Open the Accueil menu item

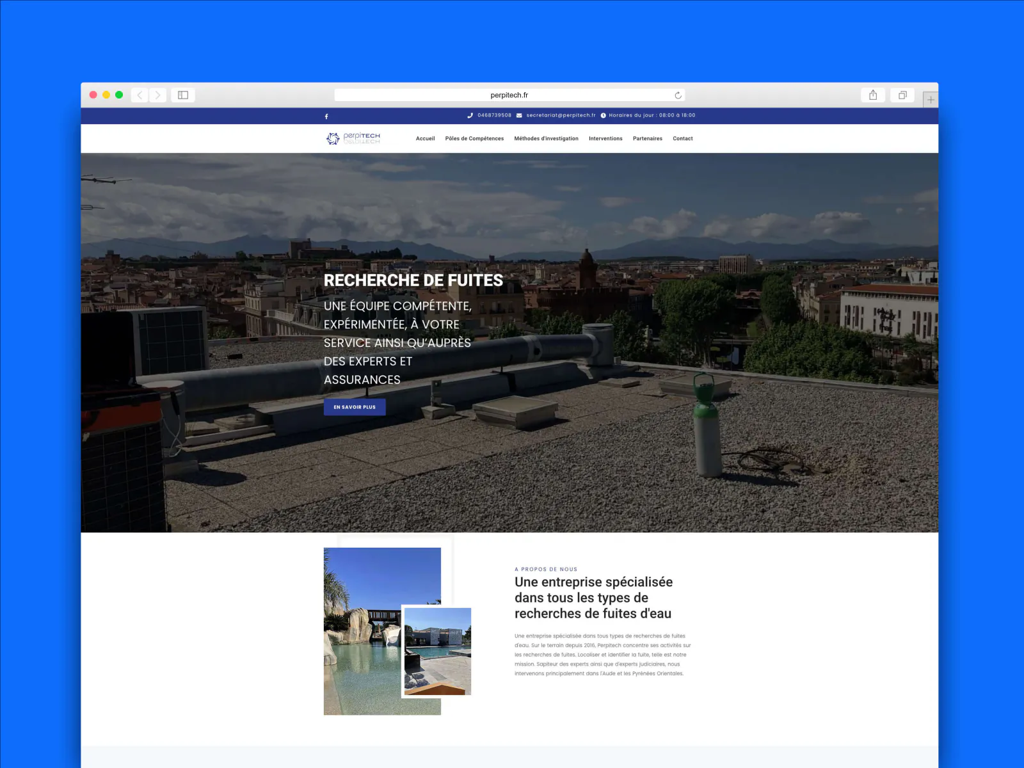point(425,138)
